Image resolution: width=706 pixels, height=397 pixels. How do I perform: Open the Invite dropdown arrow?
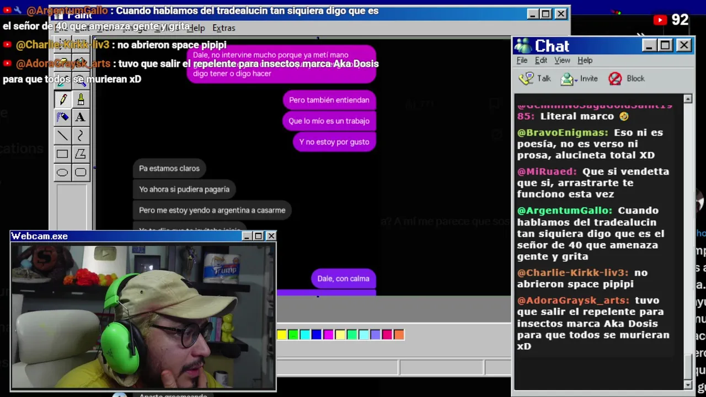575,80
